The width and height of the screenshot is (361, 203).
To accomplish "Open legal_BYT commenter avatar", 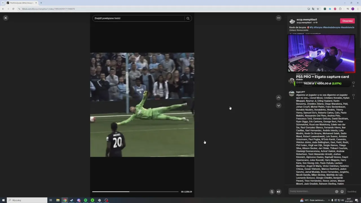I will [x=292, y=93].
